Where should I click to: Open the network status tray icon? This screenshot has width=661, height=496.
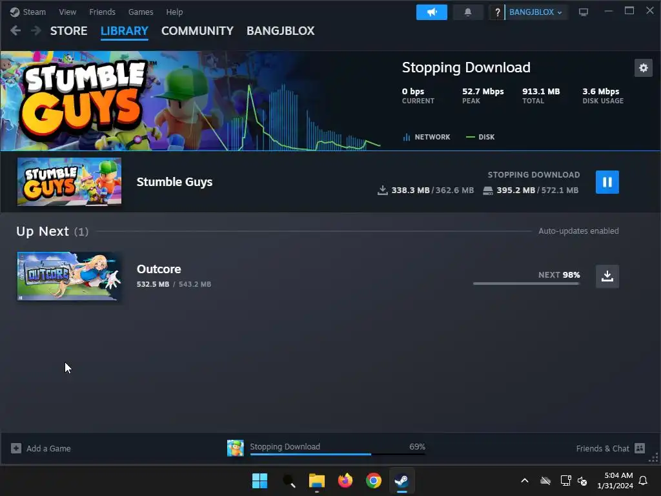(x=565, y=480)
